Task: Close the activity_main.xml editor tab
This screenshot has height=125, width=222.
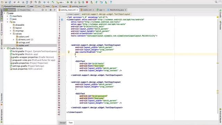Action: coord(77,10)
